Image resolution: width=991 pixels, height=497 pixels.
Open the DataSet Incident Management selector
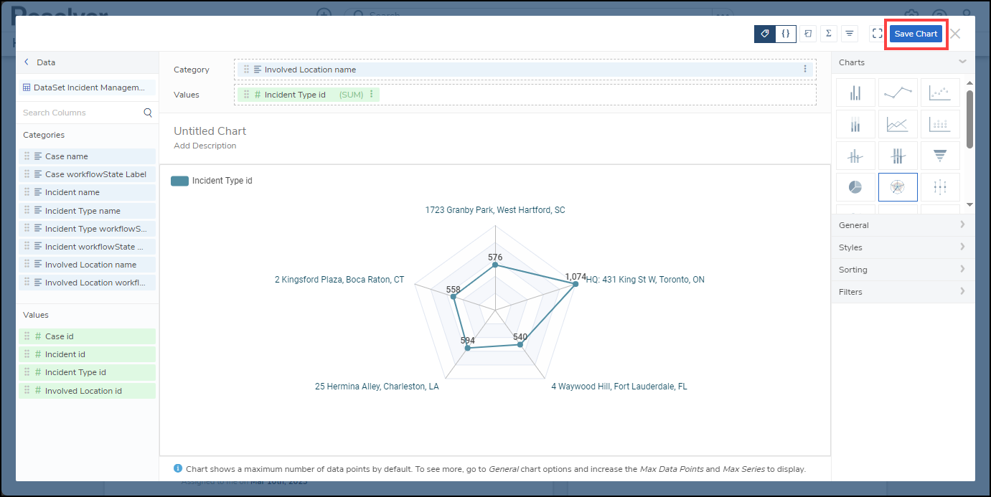tap(87, 87)
